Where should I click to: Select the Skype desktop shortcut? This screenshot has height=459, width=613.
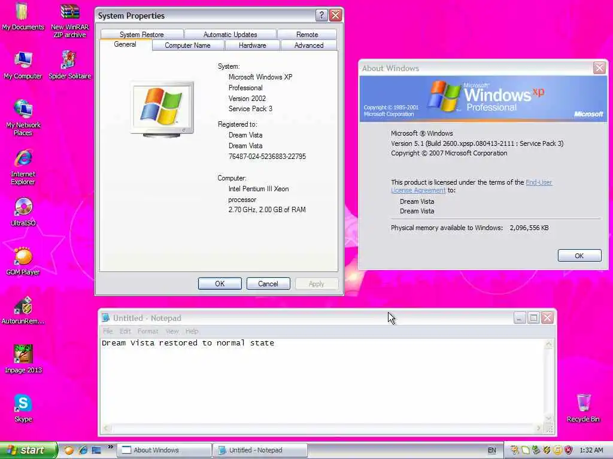tap(23, 408)
